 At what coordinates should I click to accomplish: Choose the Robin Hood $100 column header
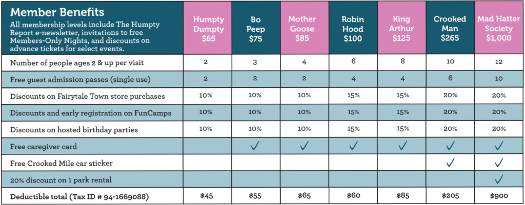tap(353, 28)
